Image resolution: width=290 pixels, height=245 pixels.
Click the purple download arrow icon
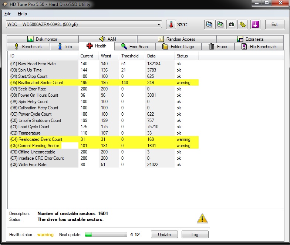click(255, 24)
